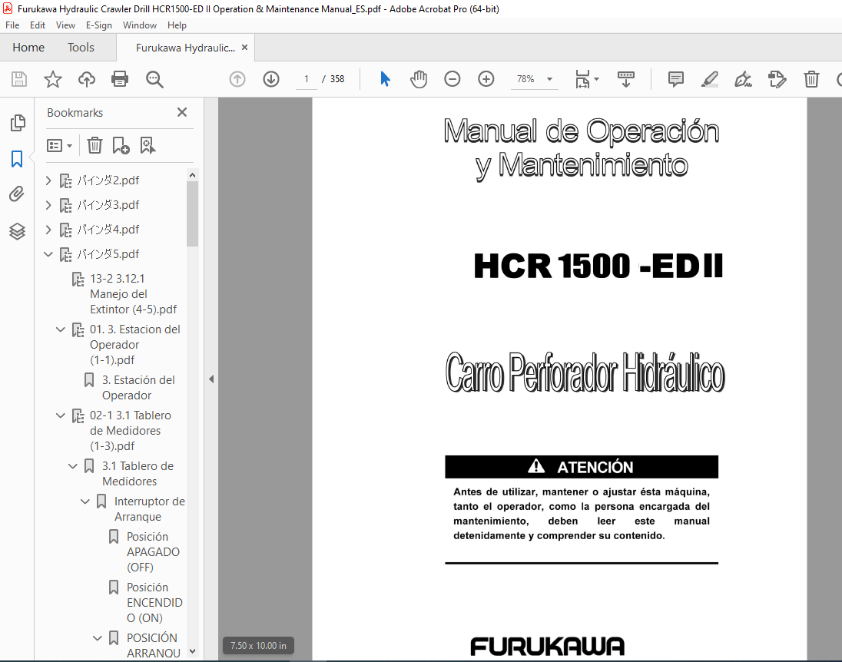Go to previous page arrow
The width and height of the screenshot is (842, 662).
pyautogui.click(x=237, y=79)
